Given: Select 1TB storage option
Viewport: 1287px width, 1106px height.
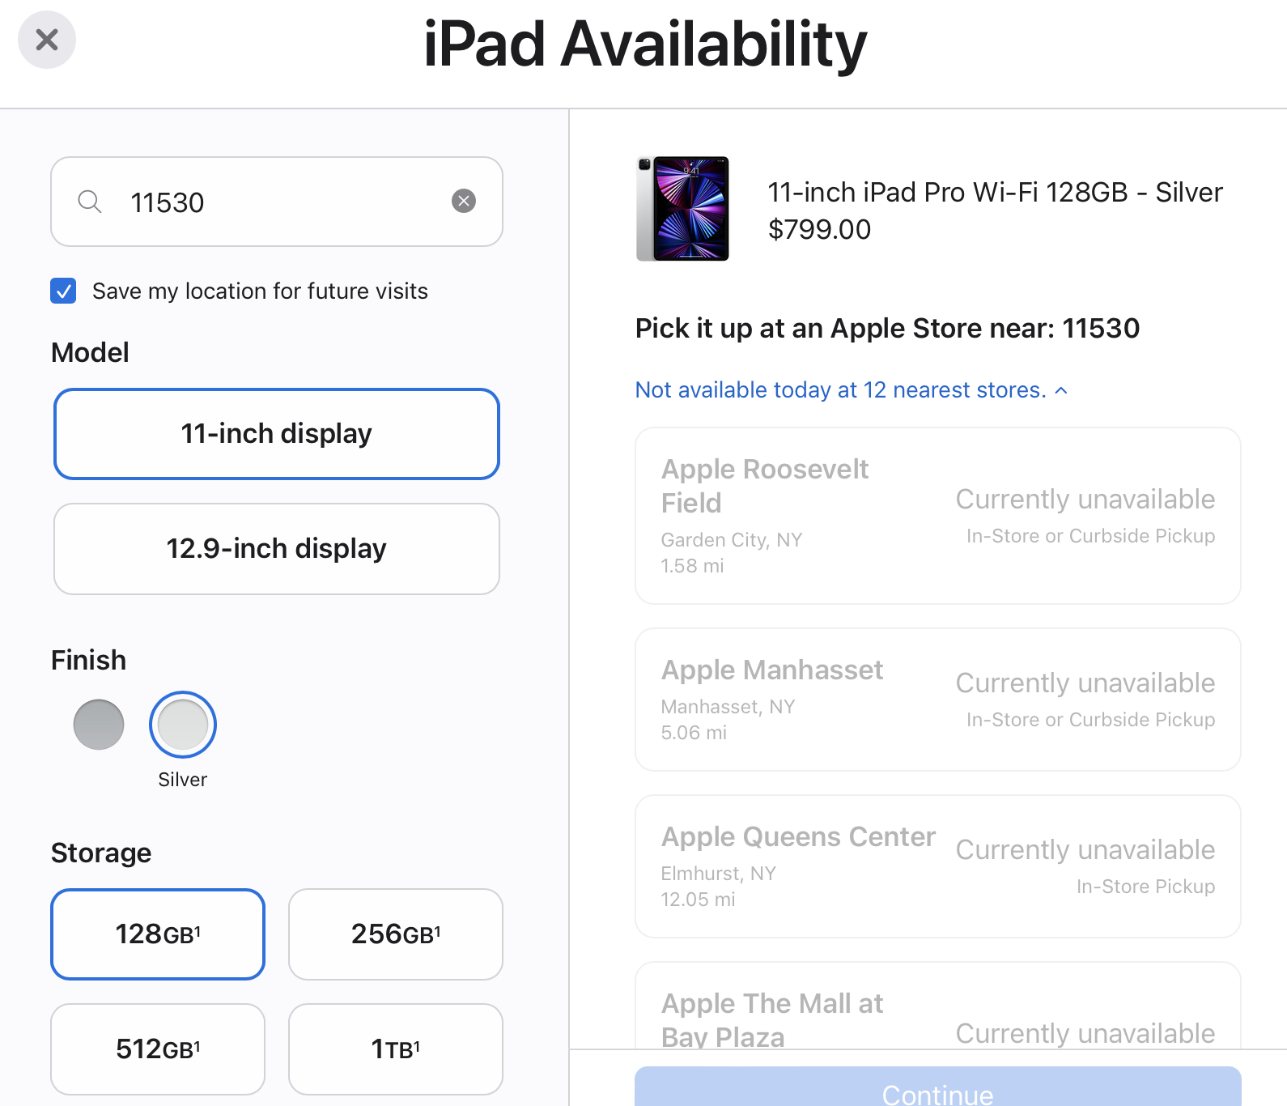Looking at the screenshot, I should coord(396,1049).
